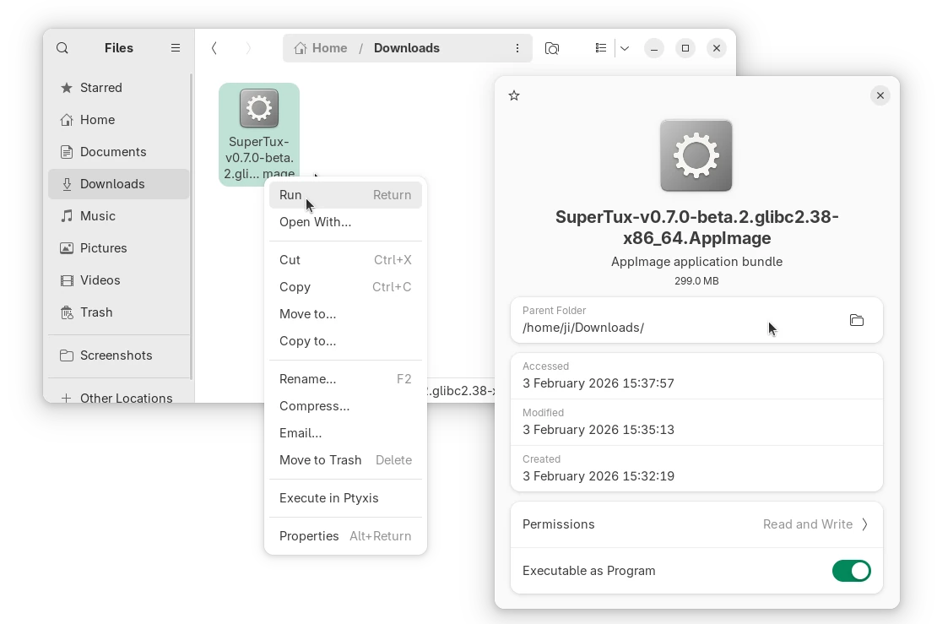
Task: Open the Files hamburger menu
Action: [176, 48]
